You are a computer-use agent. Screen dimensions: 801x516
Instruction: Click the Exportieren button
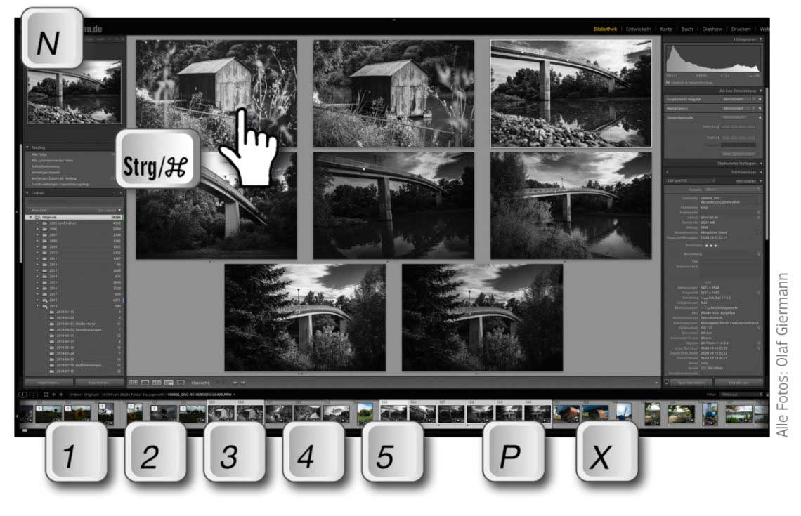pyautogui.click(x=99, y=383)
